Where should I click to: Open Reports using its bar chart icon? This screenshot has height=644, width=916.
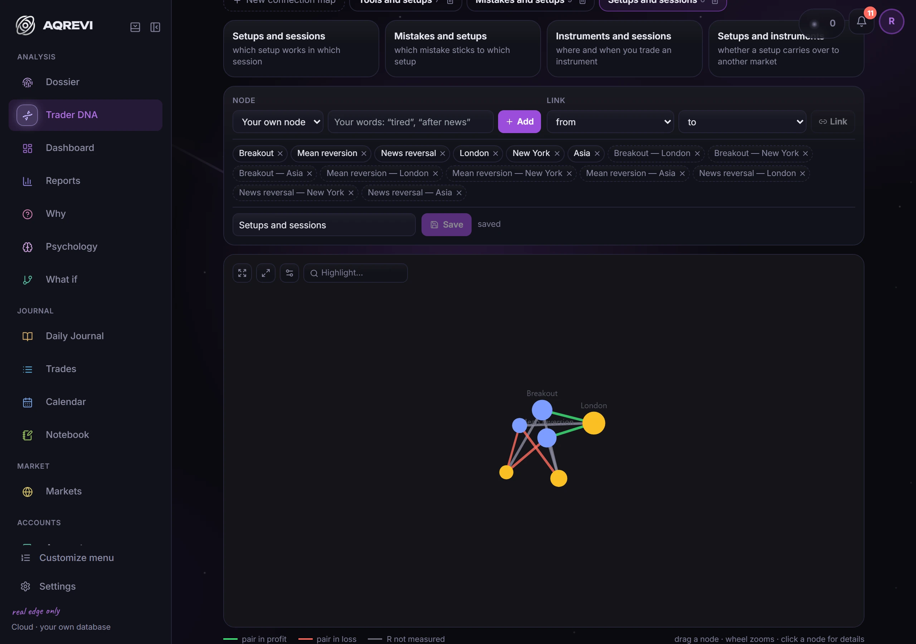pyautogui.click(x=28, y=181)
